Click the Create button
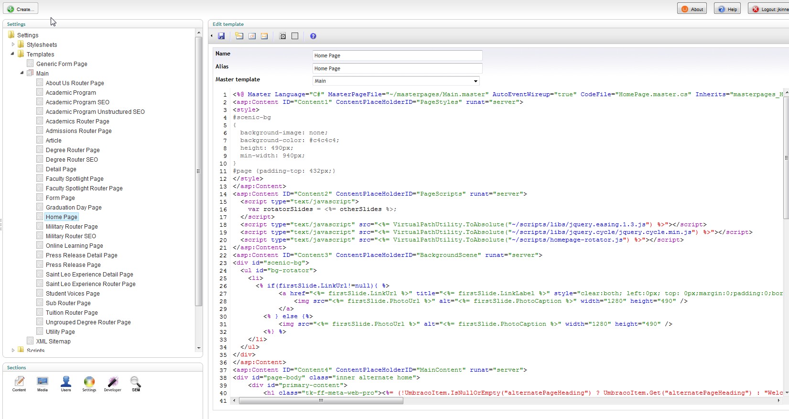 [21, 9]
